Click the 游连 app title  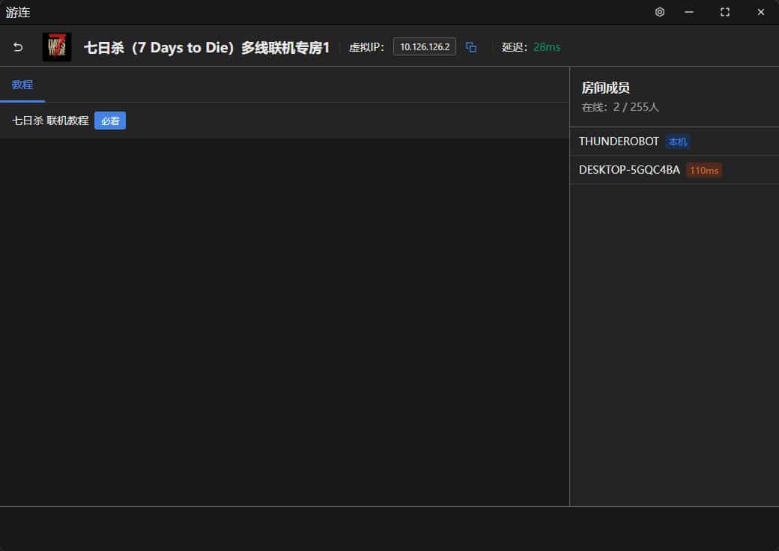pos(18,12)
